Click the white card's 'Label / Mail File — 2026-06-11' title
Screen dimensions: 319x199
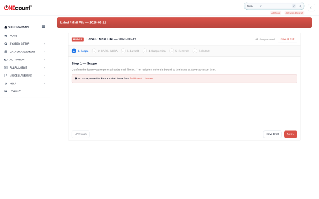point(111,39)
